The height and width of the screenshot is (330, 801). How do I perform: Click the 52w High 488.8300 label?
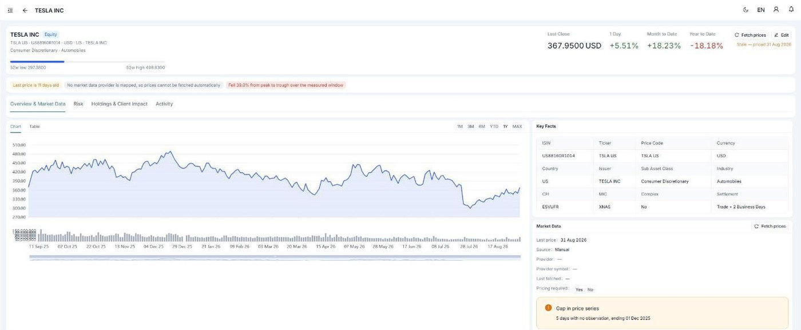tap(145, 67)
